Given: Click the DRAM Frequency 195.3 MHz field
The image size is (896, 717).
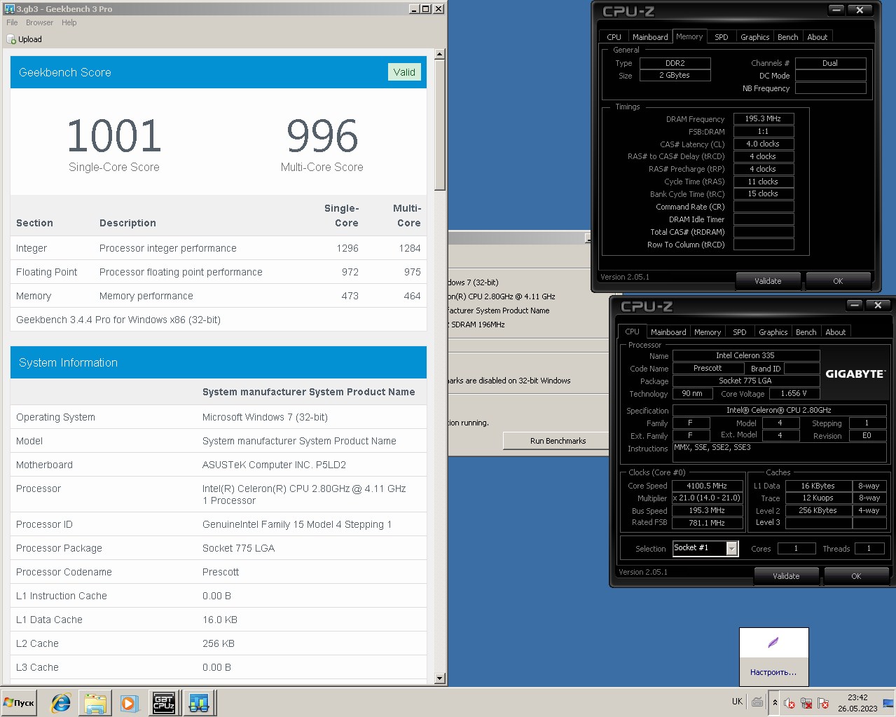Looking at the screenshot, I should [763, 119].
